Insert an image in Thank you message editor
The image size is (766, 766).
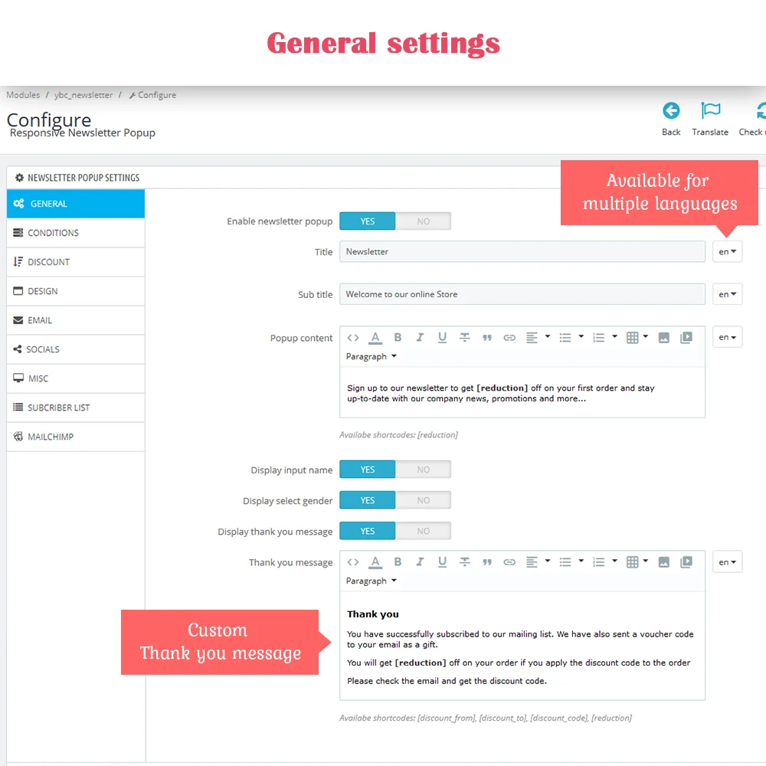tap(663, 561)
